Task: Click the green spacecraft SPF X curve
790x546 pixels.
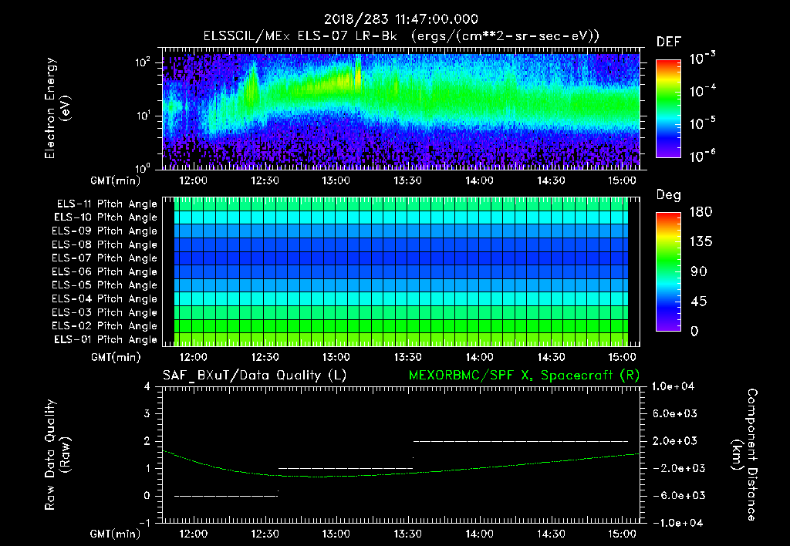Action: coord(400,474)
